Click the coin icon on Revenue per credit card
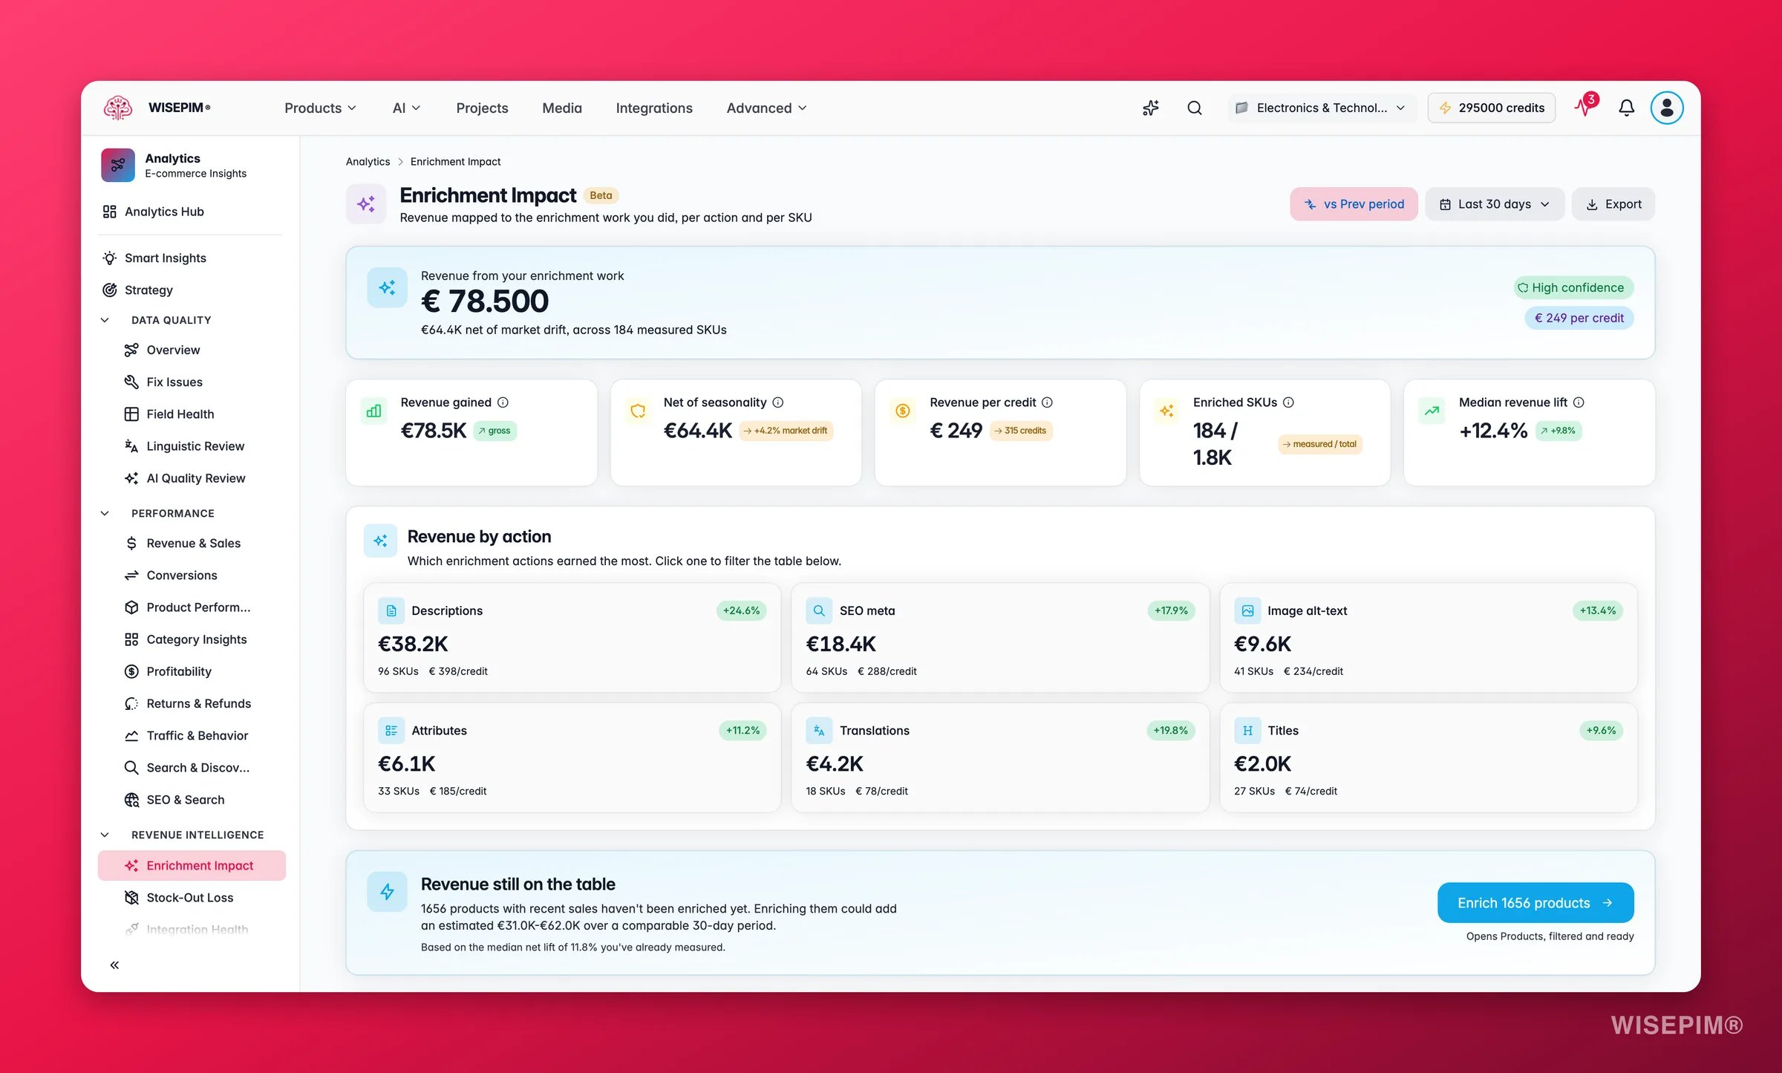This screenshot has width=1782, height=1073. point(903,410)
